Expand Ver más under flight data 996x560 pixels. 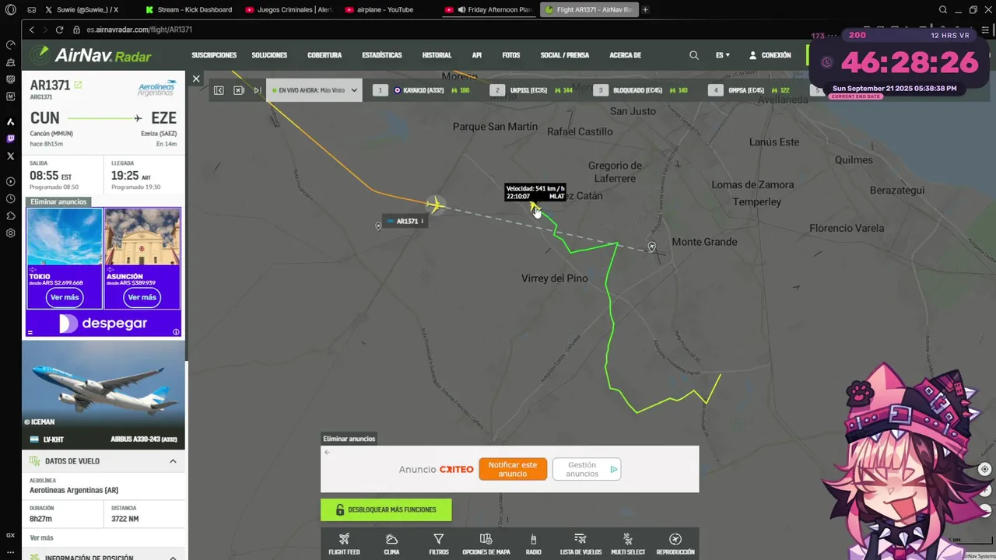point(41,537)
